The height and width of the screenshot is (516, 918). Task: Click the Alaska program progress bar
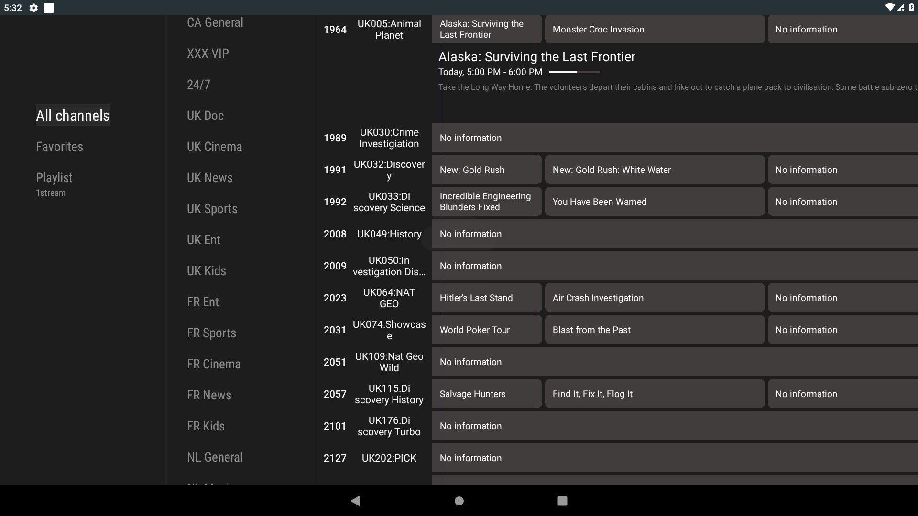pyautogui.click(x=574, y=72)
